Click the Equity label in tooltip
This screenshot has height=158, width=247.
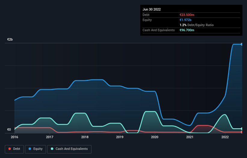147,20
